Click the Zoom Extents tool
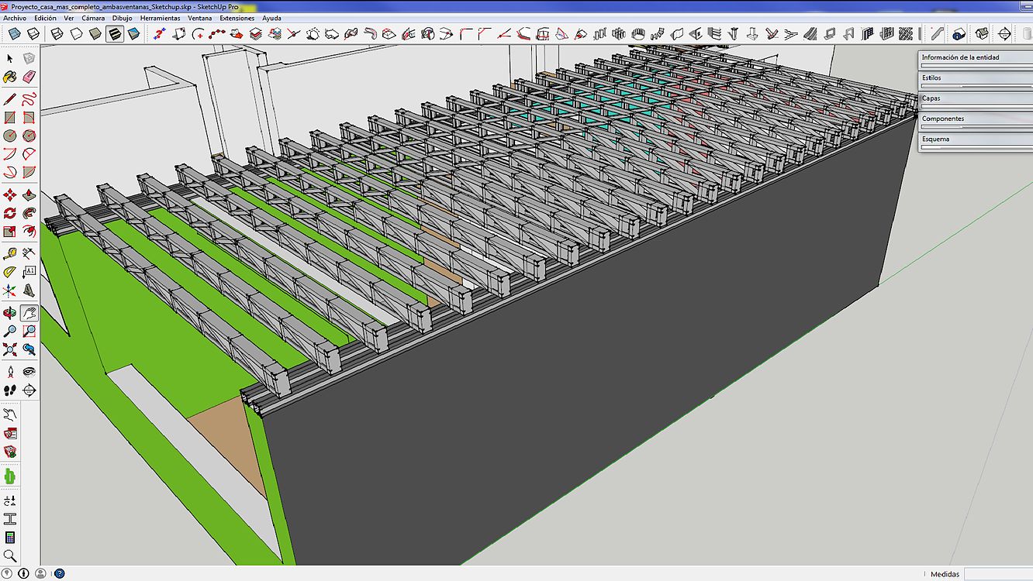The image size is (1033, 581). 10,350
